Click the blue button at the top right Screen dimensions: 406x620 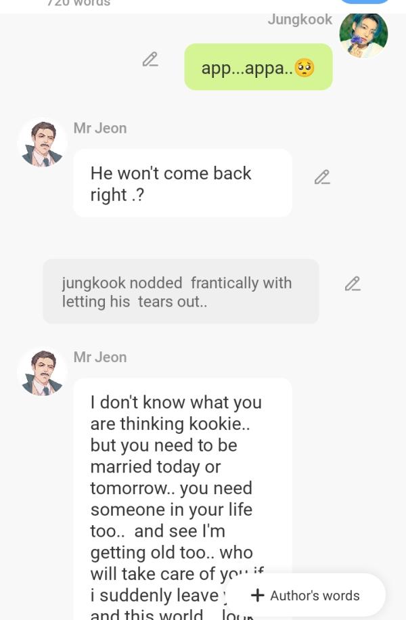click(365, 1)
